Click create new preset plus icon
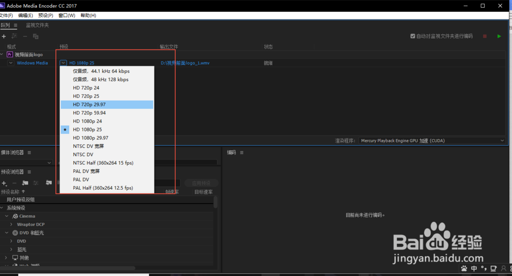The height and width of the screenshot is (276, 512). (4, 183)
